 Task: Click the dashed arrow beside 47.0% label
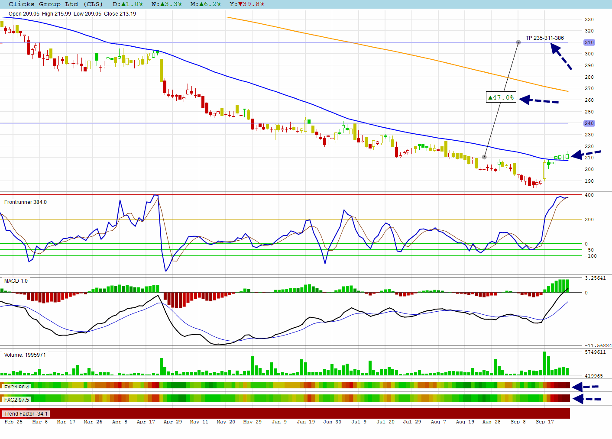[539, 100]
